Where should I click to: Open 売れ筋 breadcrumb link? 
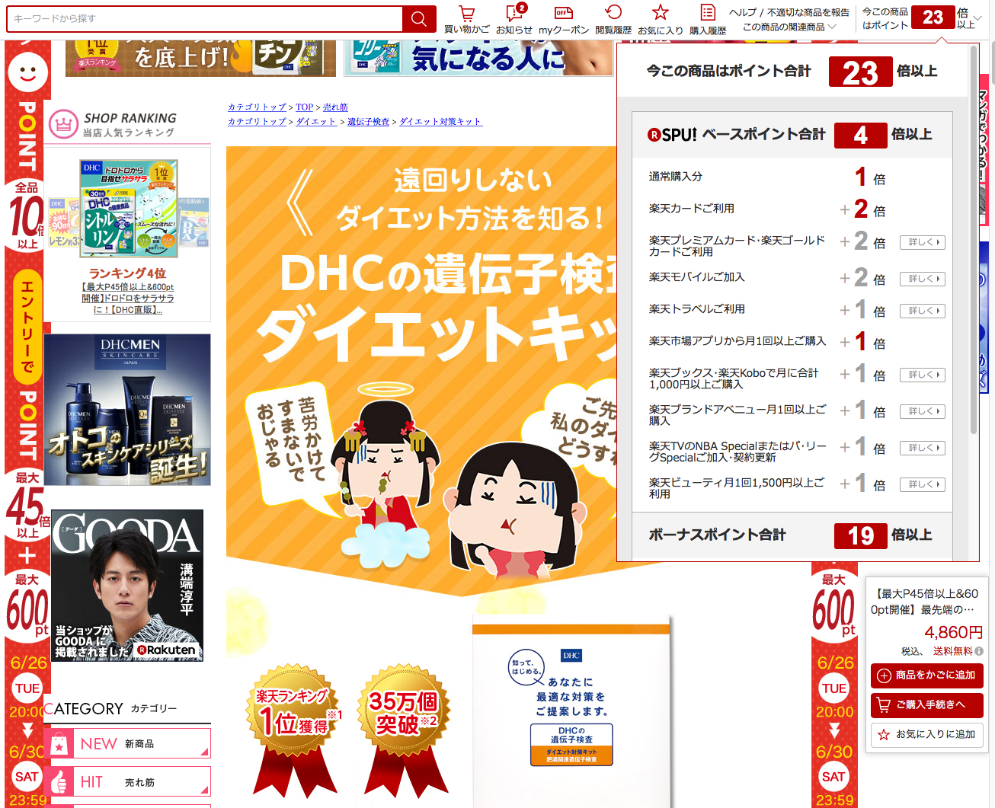(335, 107)
